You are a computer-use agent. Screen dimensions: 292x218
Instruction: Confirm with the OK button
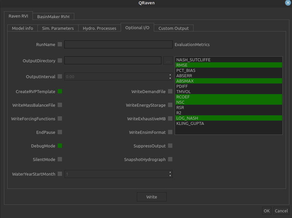point(267,211)
